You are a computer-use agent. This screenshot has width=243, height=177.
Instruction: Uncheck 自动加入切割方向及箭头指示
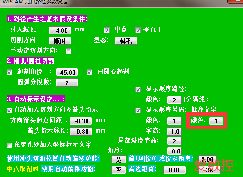pyautogui.click(x=9, y=110)
